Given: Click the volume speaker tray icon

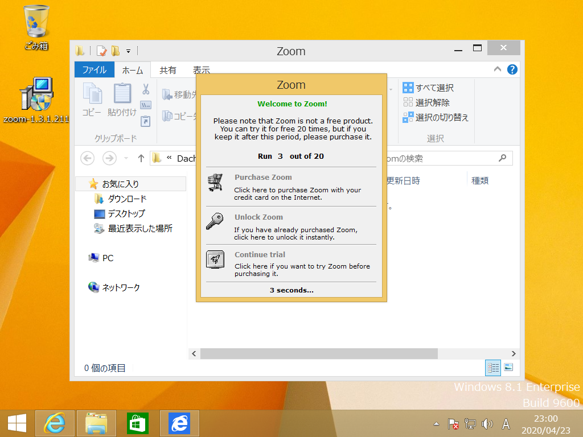Looking at the screenshot, I should [x=487, y=423].
